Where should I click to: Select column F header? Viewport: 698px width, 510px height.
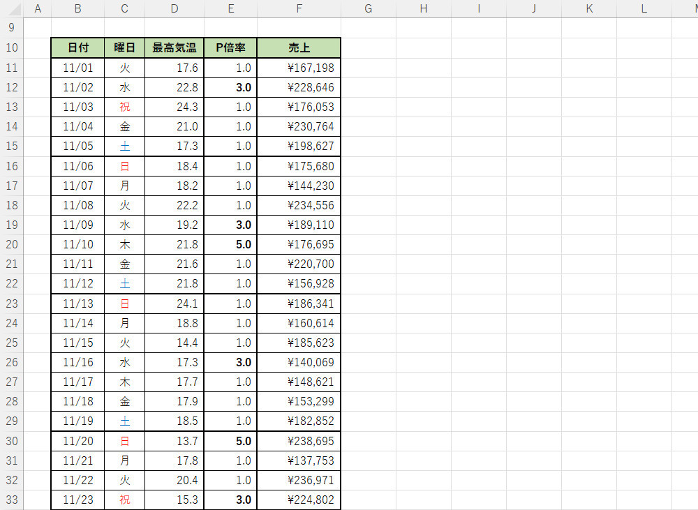click(x=299, y=9)
